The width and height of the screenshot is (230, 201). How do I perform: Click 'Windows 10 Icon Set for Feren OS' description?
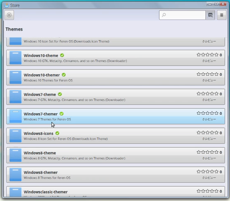[66, 41]
